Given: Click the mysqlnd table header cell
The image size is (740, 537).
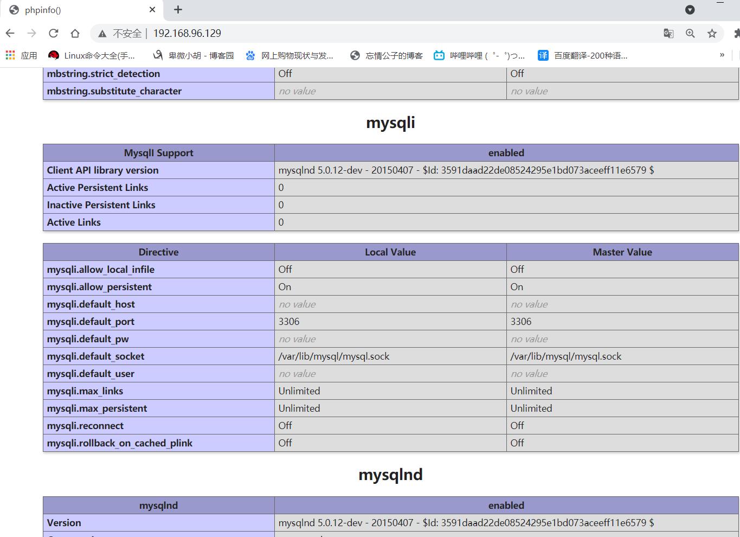Looking at the screenshot, I should tap(159, 506).
